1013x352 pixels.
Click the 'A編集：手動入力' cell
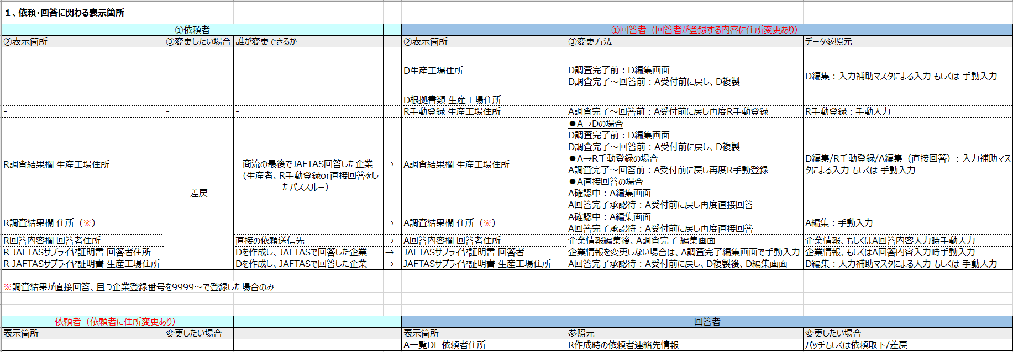[x=839, y=223]
